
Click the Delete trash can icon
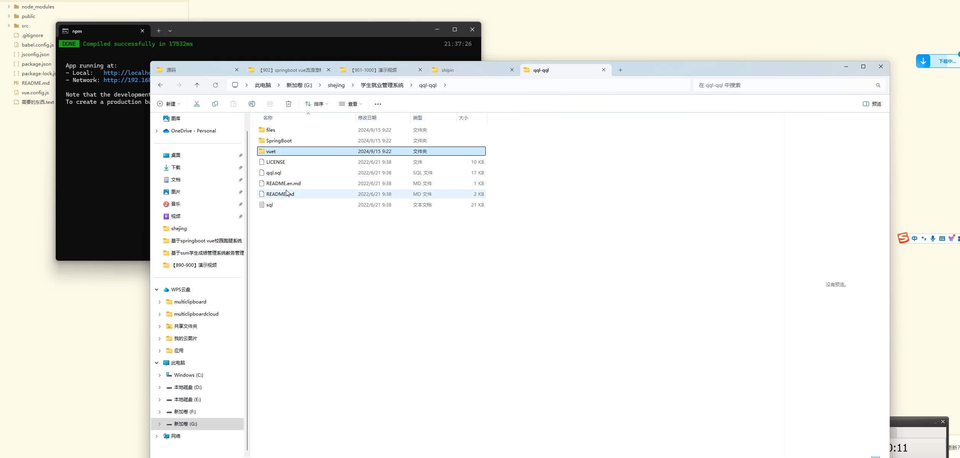click(289, 104)
